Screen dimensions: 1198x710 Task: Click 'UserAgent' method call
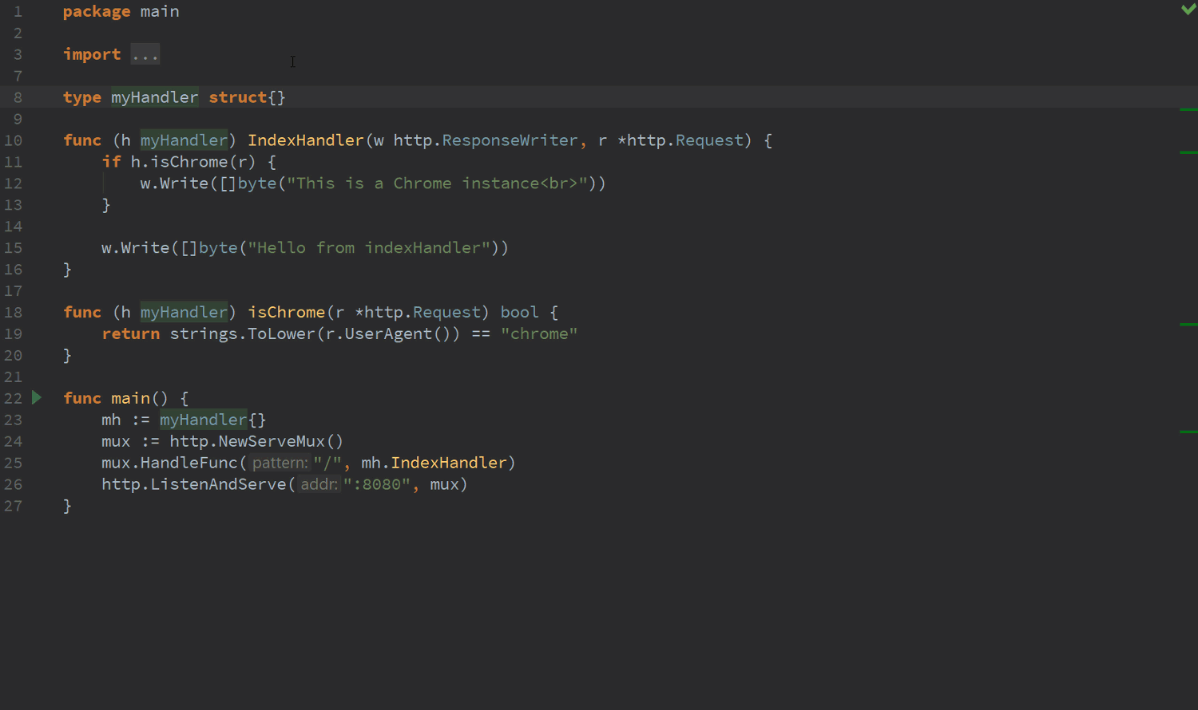pyautogui.click(x=388, y=334)
